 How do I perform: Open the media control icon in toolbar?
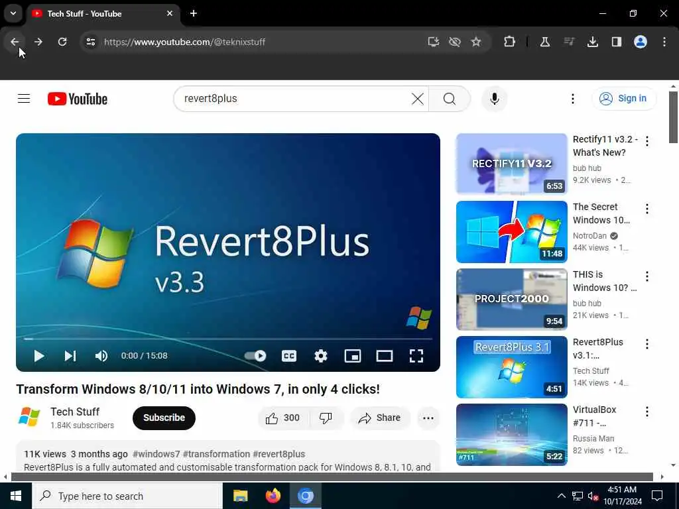tap(568, 42)
